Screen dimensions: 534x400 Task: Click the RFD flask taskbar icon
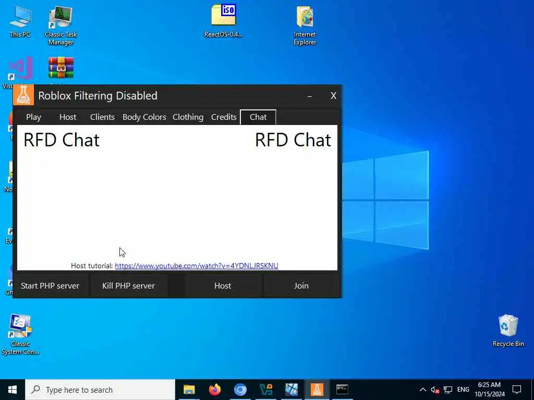317,390
